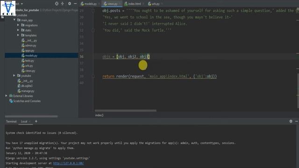Click 'Django version 2.2.7' terminal line
Screen dimensions: 299x168
click(x=48, y=158)
